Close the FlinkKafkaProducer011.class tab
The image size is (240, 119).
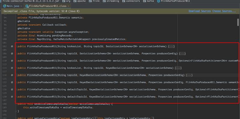pyautogui.click(x=69, y=6)
